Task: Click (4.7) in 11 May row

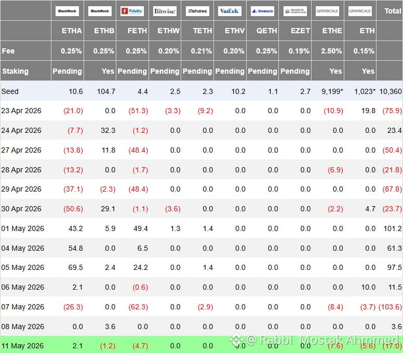Action: pyautogui.click(x=140, y=346)
